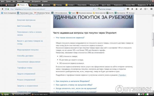The image size is (154, 96).
Task: Open Способы доставки in the sidebar
Action: (25, 56)
